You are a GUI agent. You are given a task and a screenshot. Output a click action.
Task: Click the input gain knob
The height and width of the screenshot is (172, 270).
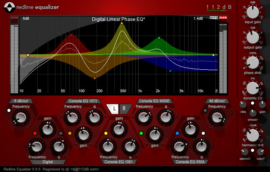tap(253, 12)
